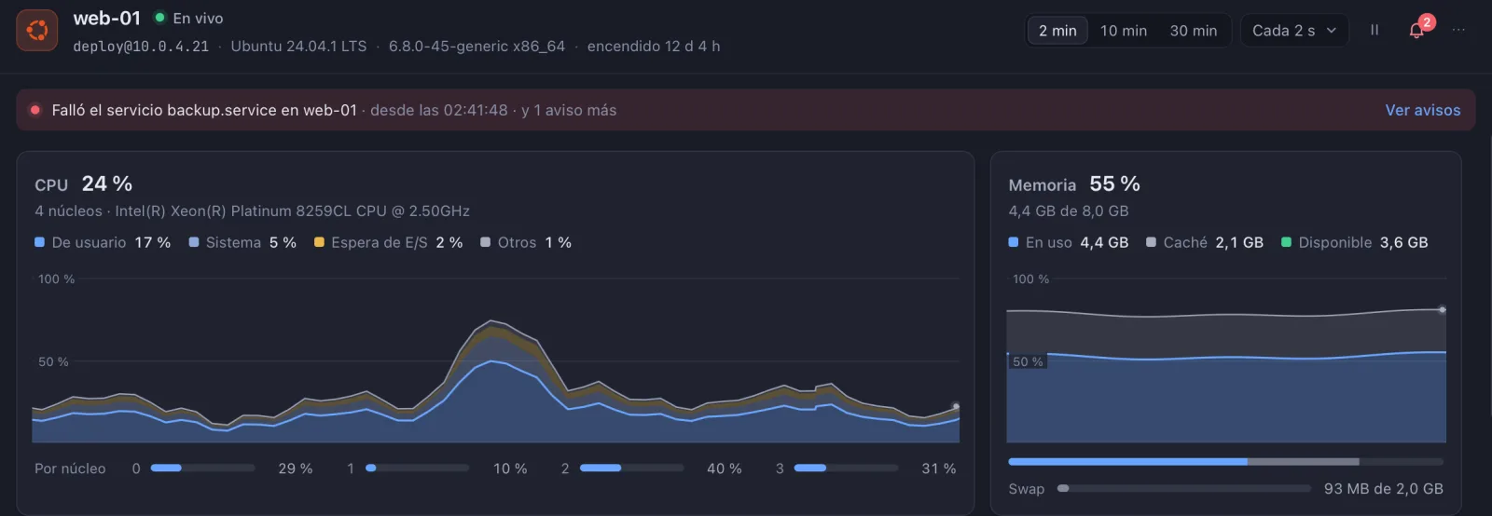Screen dimensions: 1492x516
Task: Open the more options ellipsis menu
Action: (1458, 30)
